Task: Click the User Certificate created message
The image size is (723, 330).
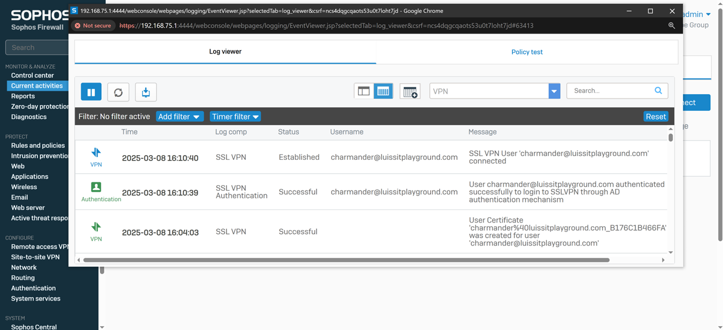Action: 568,232
